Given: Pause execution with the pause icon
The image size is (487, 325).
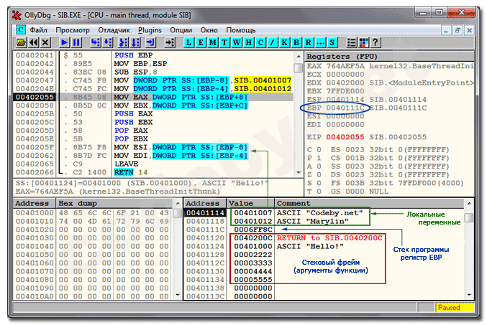Looking at the screenshot, I should pos(77,43).
